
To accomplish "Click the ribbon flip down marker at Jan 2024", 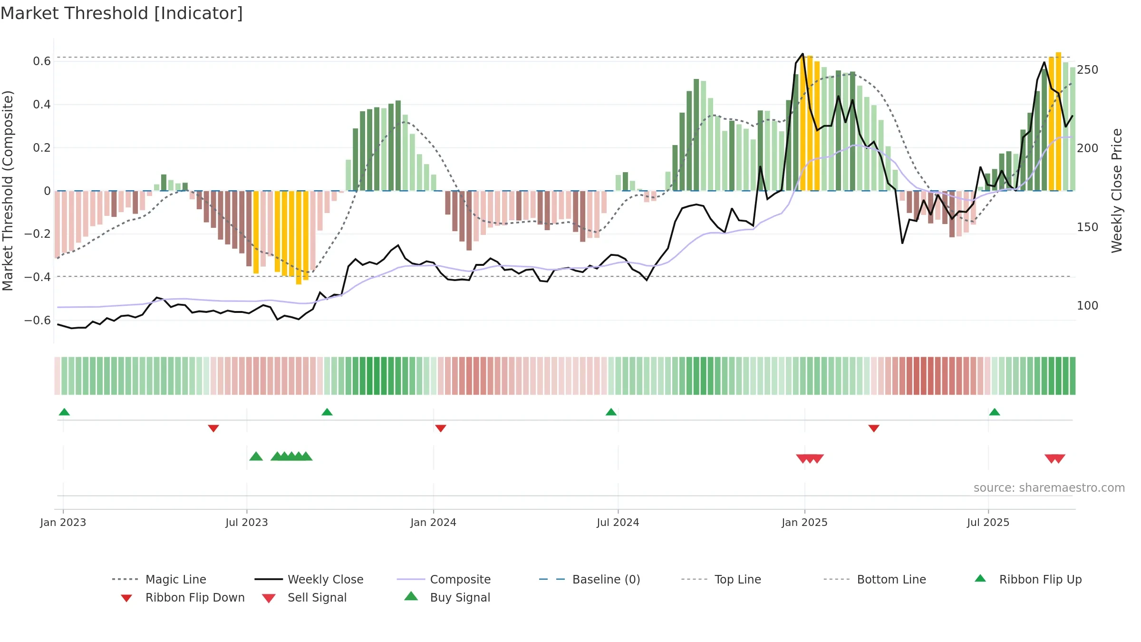I will (441, 428).
